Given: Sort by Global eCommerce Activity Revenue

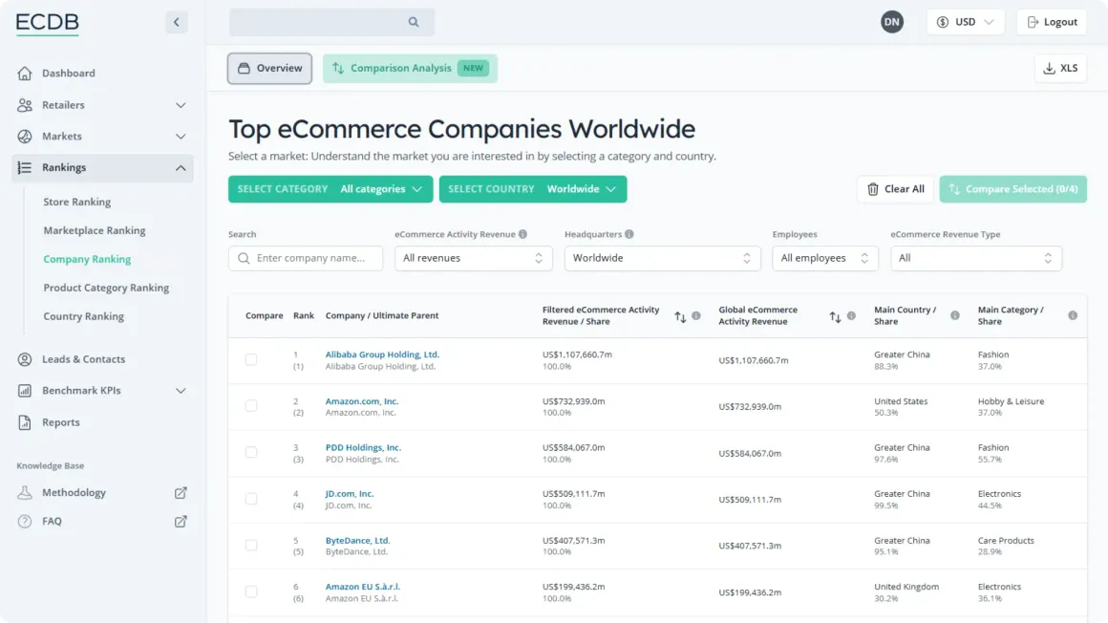Looking at the screenshot, I should pos(835,316).
